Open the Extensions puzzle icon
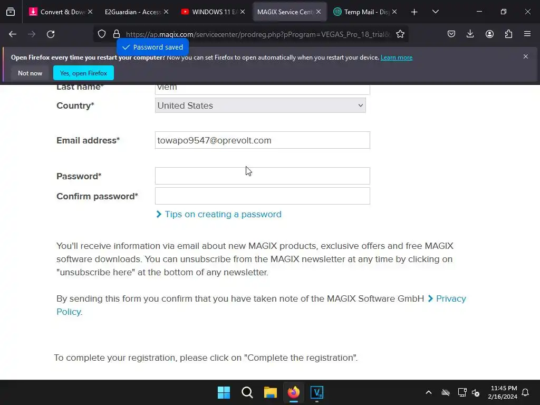Viewport: 540px width, 405px height. (x=508, y=34)
